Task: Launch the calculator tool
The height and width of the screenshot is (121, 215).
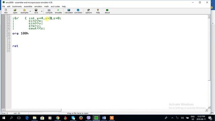Action: coord(69,11)
